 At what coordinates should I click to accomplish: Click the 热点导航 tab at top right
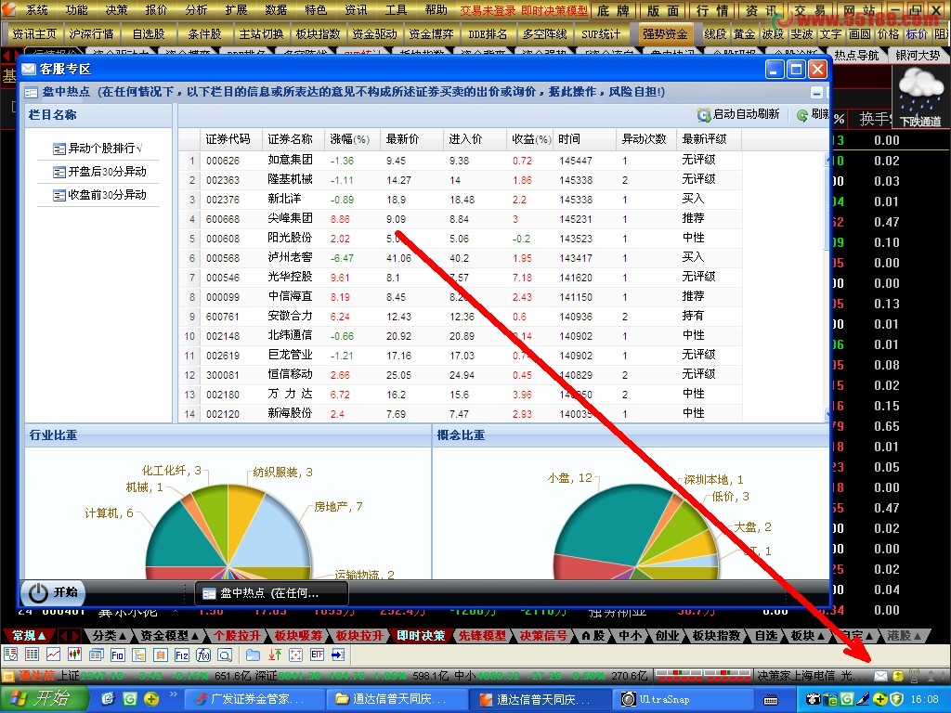855,55
